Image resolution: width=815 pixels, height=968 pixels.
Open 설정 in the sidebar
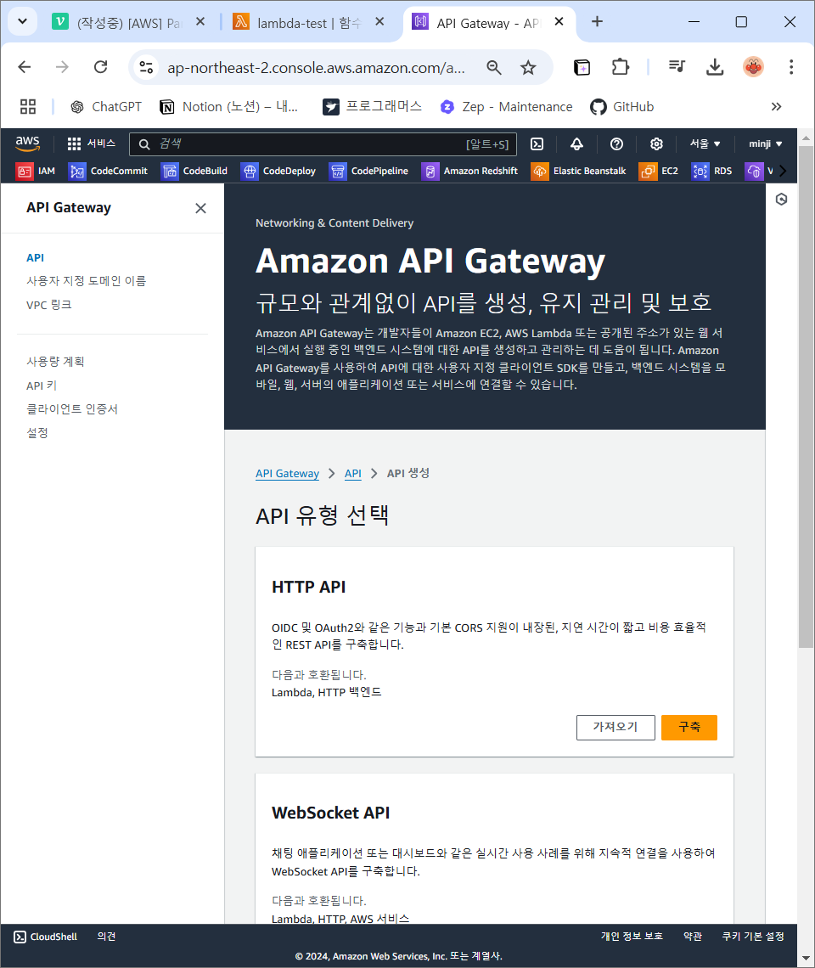(37, 433)
